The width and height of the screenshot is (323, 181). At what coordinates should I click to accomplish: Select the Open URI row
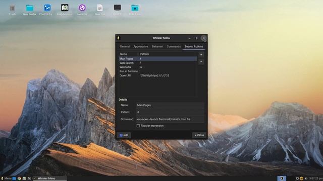(158, 75)
